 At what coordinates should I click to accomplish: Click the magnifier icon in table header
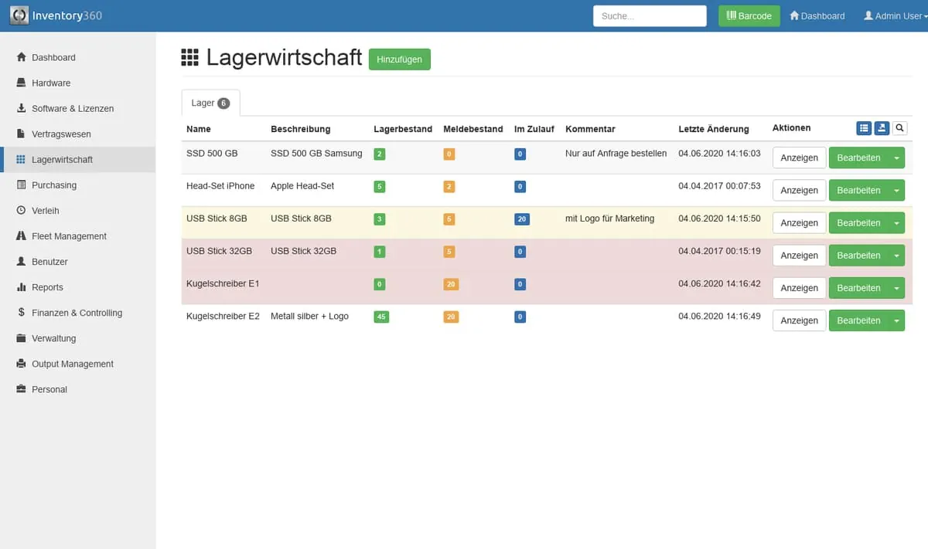pos(899,128)
